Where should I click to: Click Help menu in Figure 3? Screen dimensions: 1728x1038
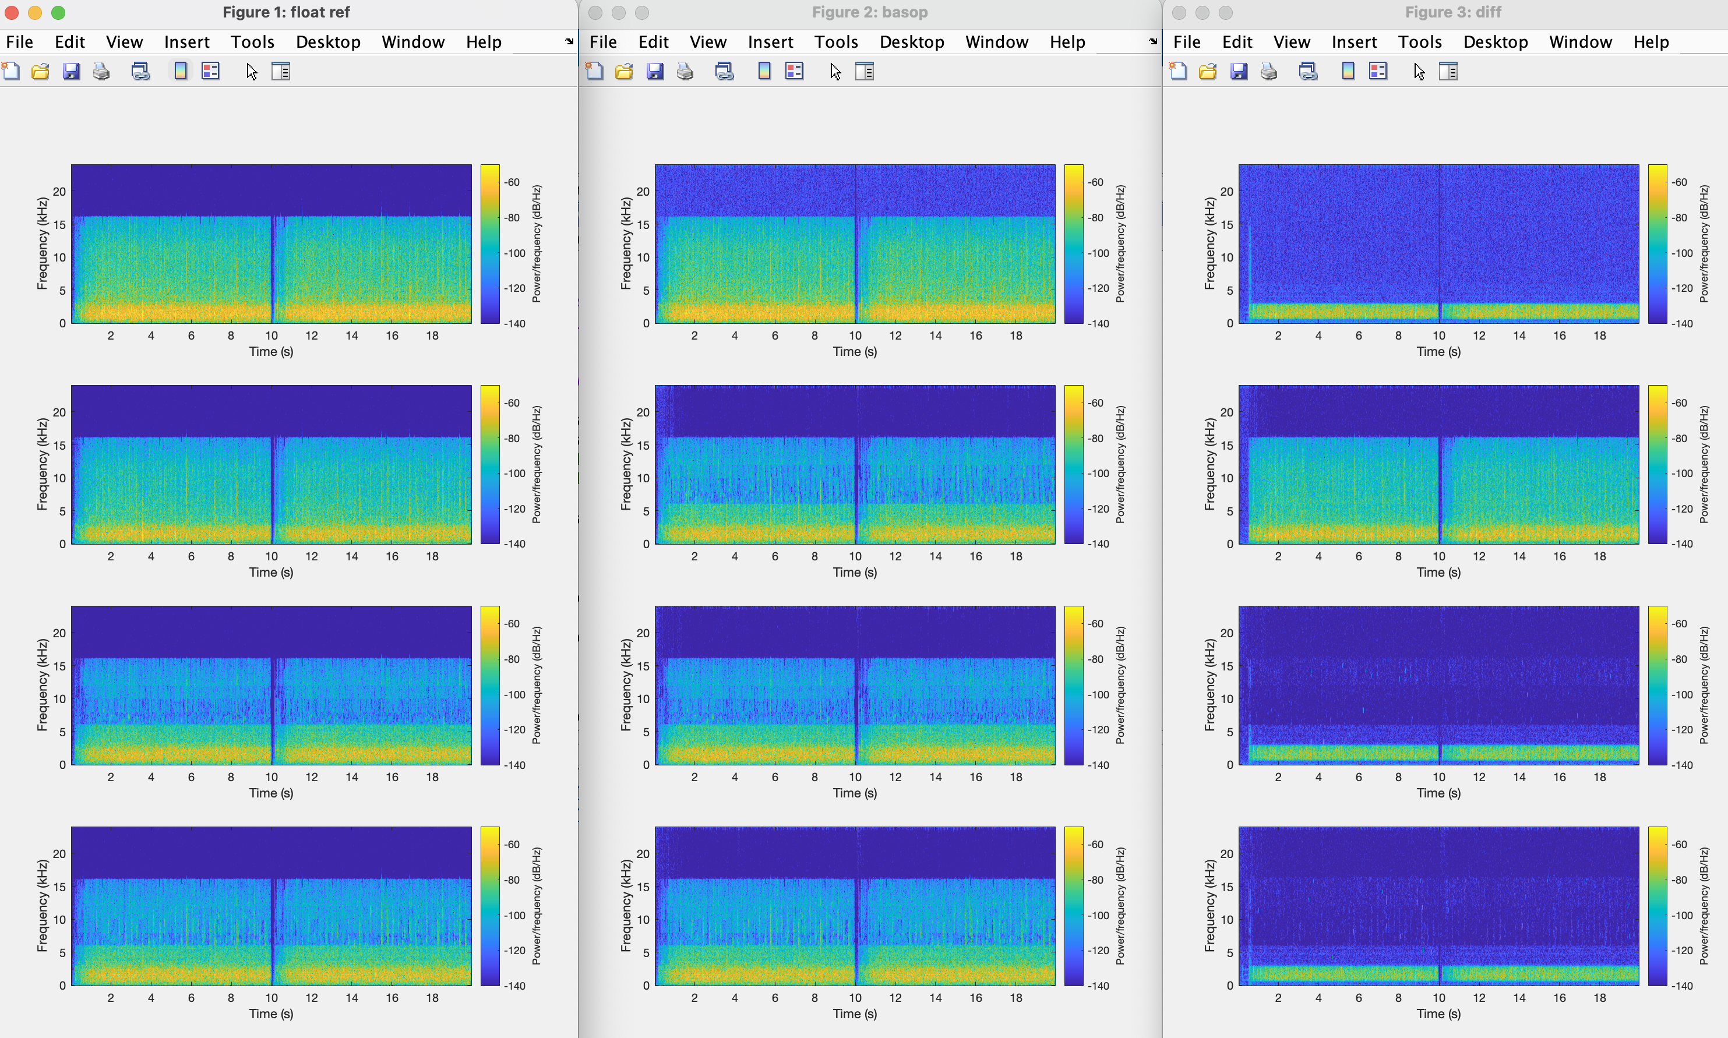click(x=1651, y=42)
